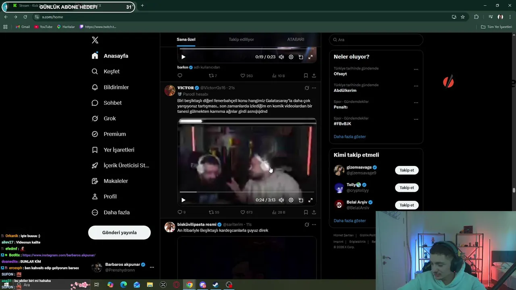
Task: Show more suggestions under Kimi takip etmeli
Action: click(350, 221)
